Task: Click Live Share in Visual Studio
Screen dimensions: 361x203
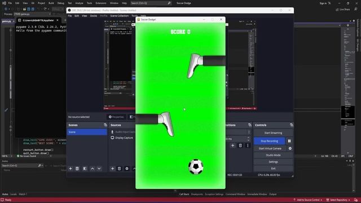Action: [x=343, y=10]
